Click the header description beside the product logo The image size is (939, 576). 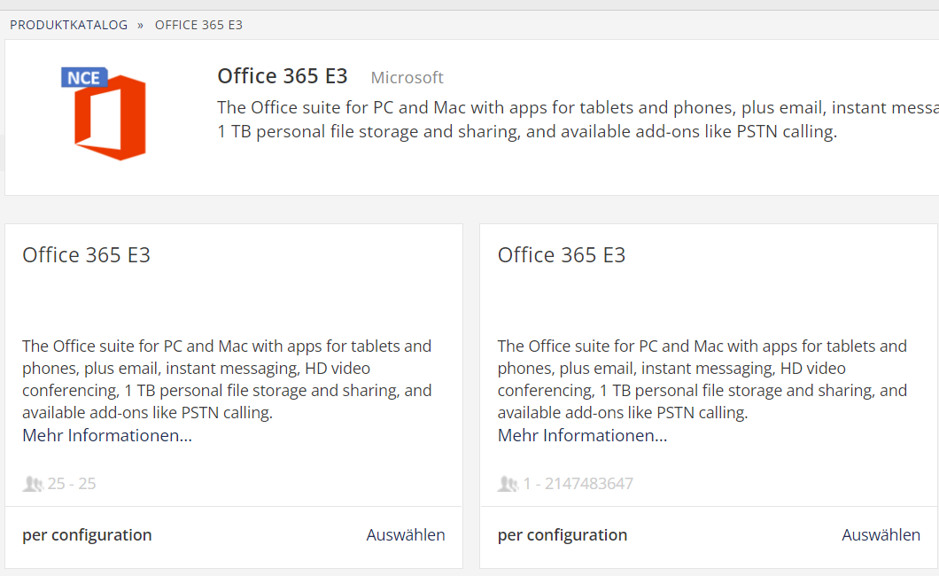(578, 119)
